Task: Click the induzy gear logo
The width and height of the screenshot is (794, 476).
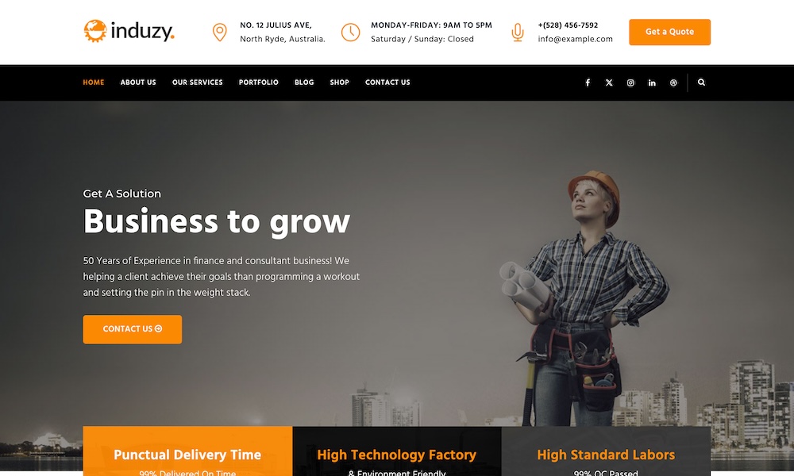Action: [x=94, y=31]
